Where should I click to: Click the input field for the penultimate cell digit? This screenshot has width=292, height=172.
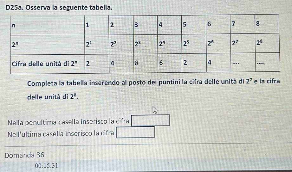(x=150, y=121)
